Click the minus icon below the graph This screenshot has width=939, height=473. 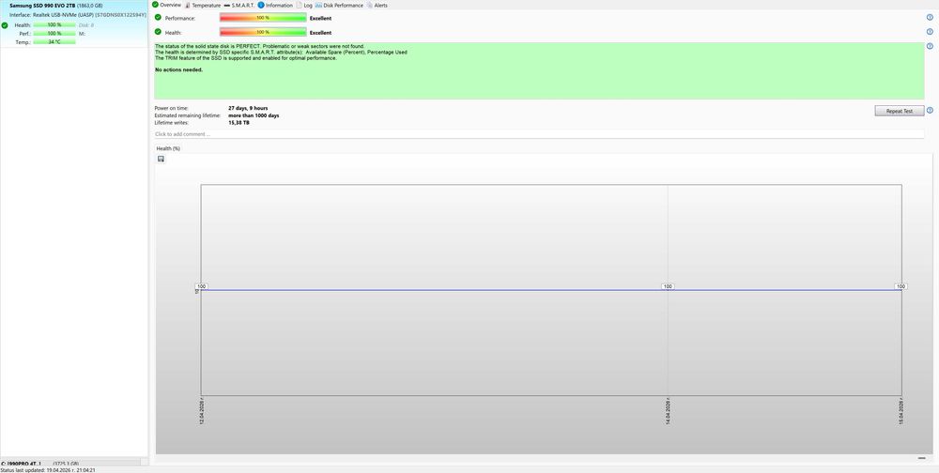click(x=922, y=458)
